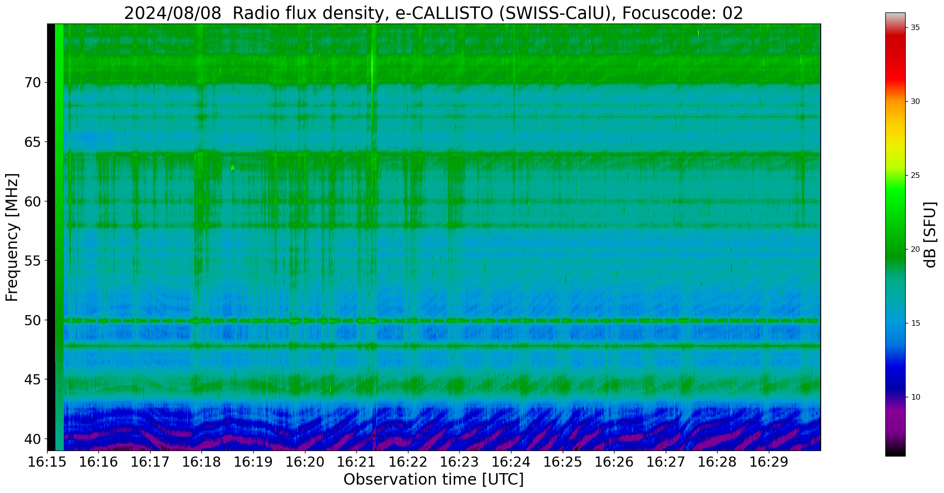This screenshot has height=493, width=944.
Task: Click the 'Frequency [MHz]' axis label
Action: [12, 237]
